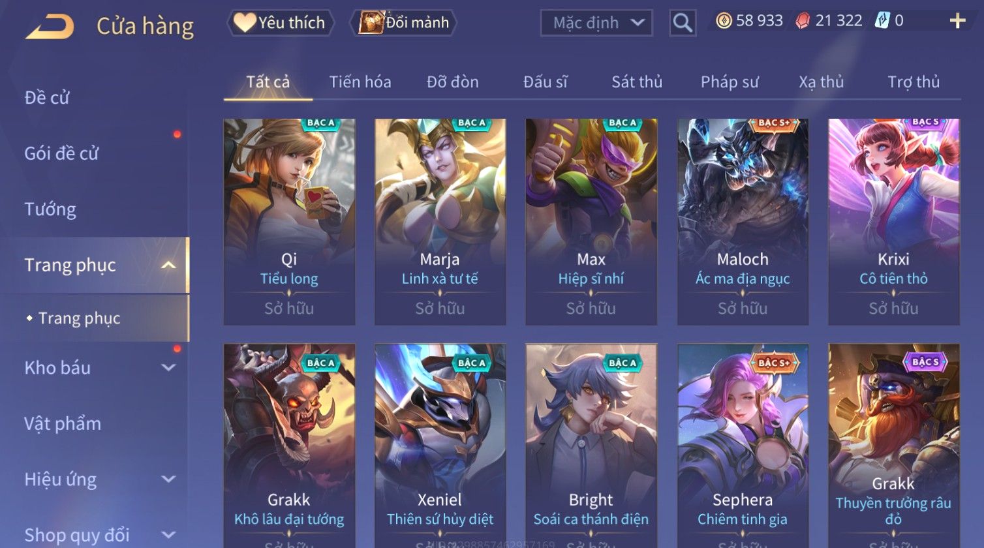The image size is (984, 548).
Task: Click the red gem currency icon
Action: [x=803, y=21]
